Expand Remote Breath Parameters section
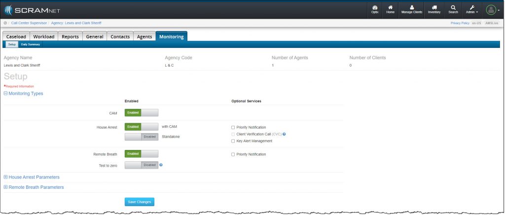The width and height of the screenshot is (505, 215). tap(34, 187)
